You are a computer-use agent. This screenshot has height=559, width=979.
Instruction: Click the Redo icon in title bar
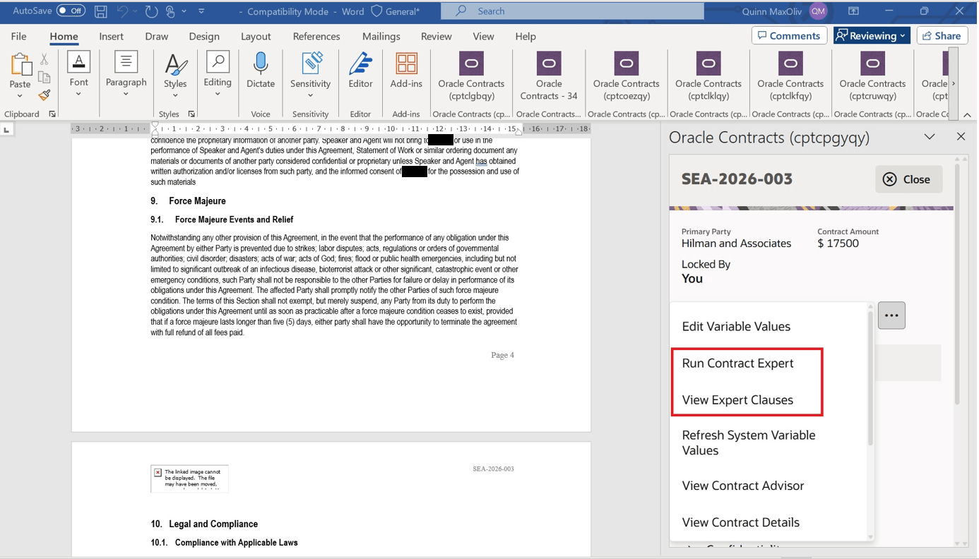[151, 11]
